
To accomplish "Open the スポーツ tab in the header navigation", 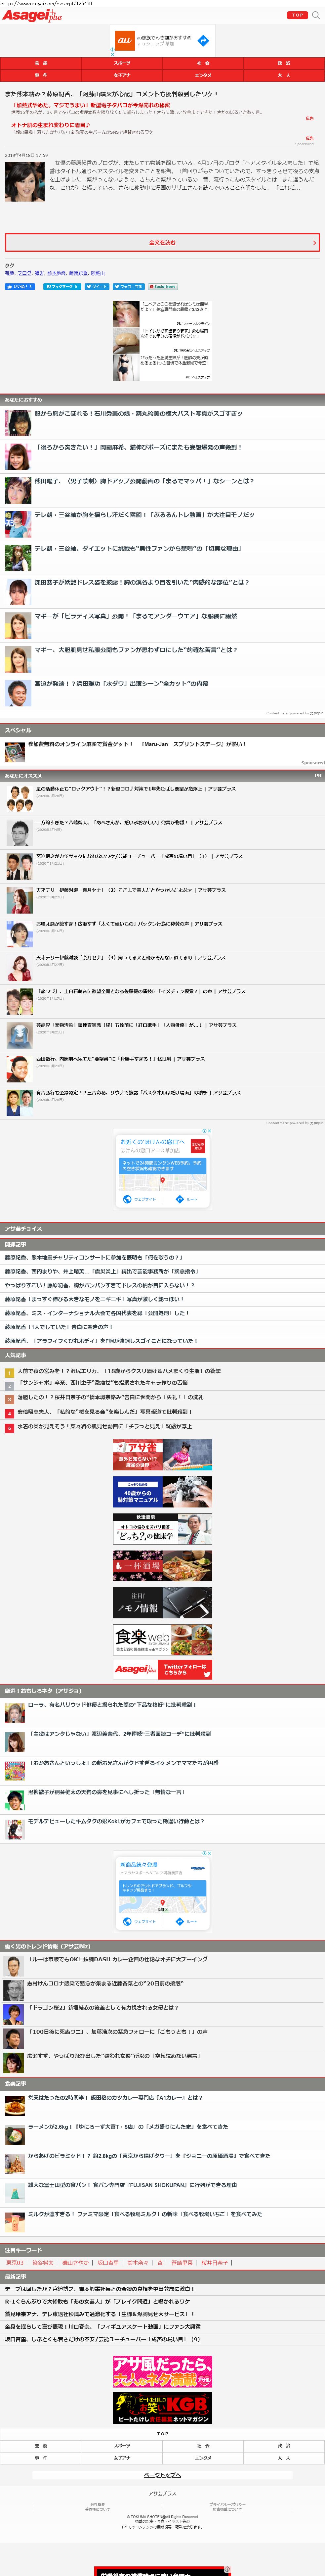I will coord(122,63).
